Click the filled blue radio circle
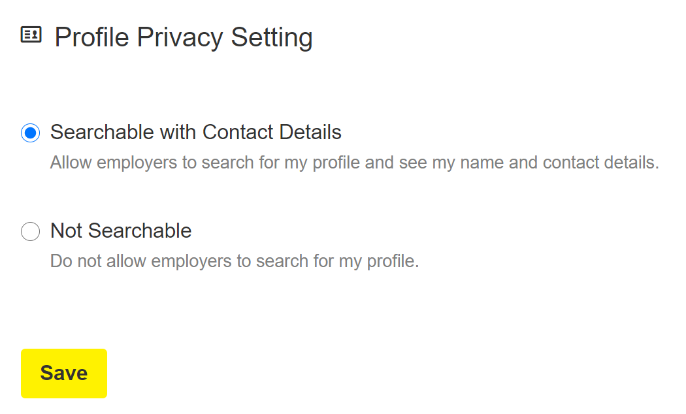This screenshot has width=686, height=414. pos(31,133)
